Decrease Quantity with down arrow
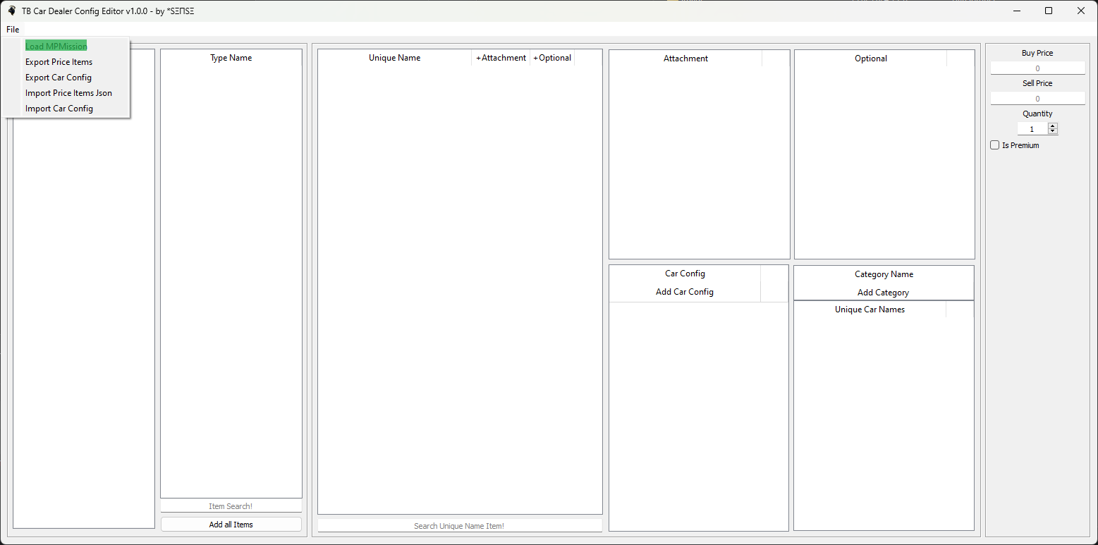Viewport: 1098px width, 545px height. point(1053,132)
